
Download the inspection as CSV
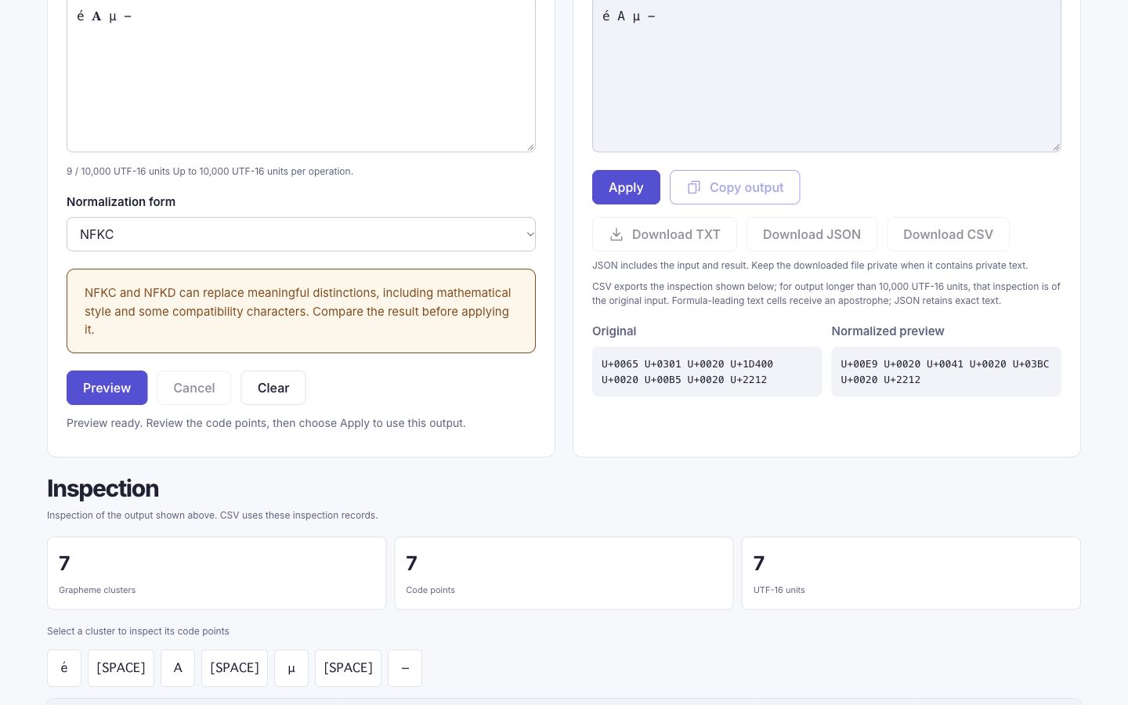(x=948, y=234)
